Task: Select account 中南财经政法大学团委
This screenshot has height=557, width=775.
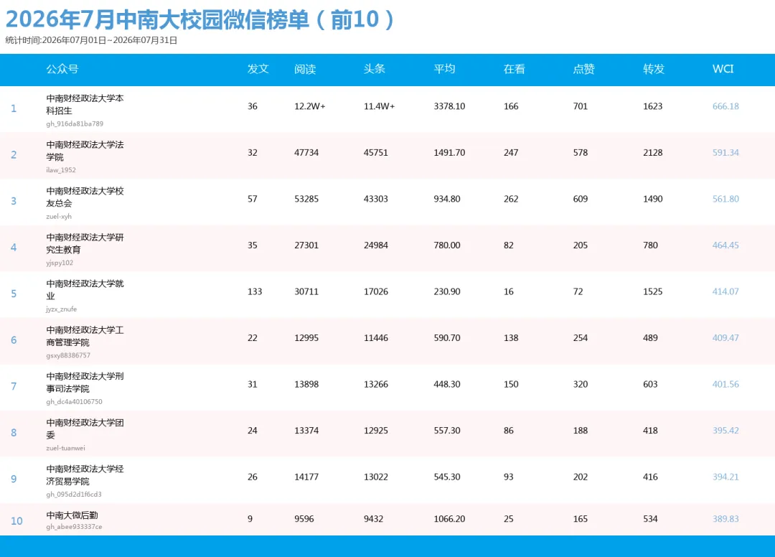Action: pyautogui.click(x=85, y=429)
